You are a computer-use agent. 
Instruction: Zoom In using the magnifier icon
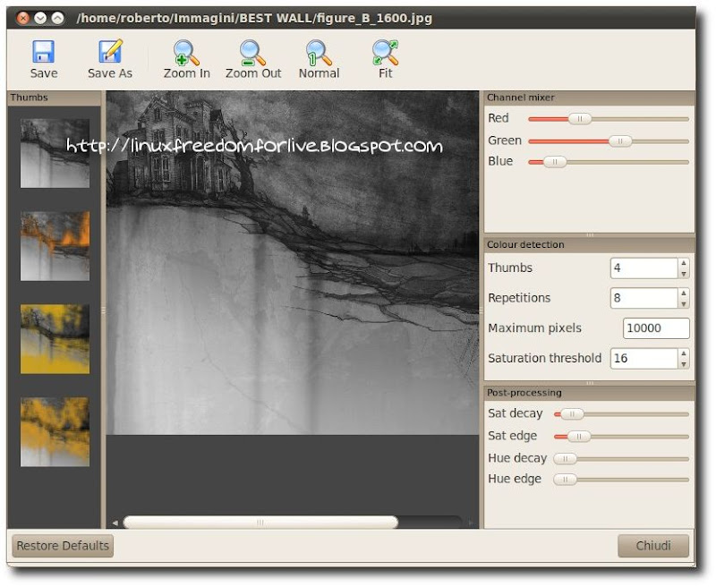click(x=186, y=52)
